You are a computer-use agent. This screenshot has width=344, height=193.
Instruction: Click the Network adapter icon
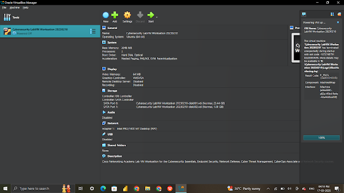[x=104, y=123]
